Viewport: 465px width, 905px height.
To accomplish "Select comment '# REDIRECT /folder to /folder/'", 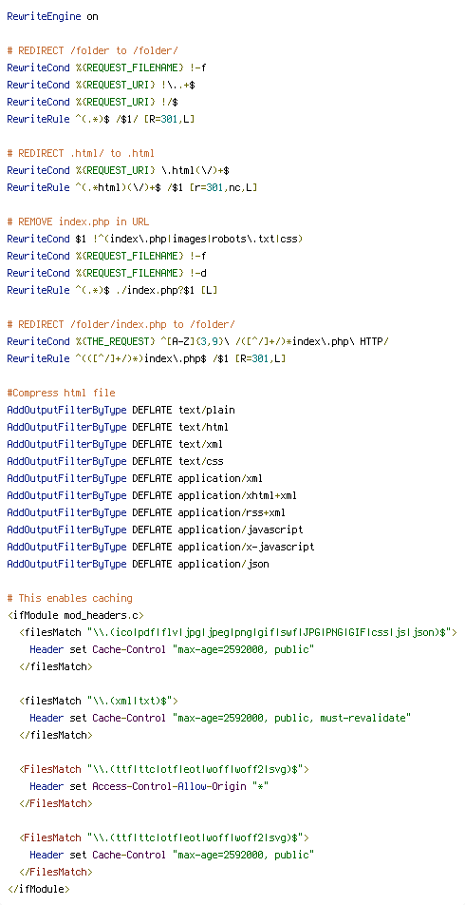I will coord(93,50).
